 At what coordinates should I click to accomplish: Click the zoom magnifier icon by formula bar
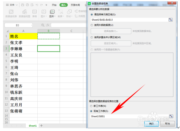click(x=43, y=25)
